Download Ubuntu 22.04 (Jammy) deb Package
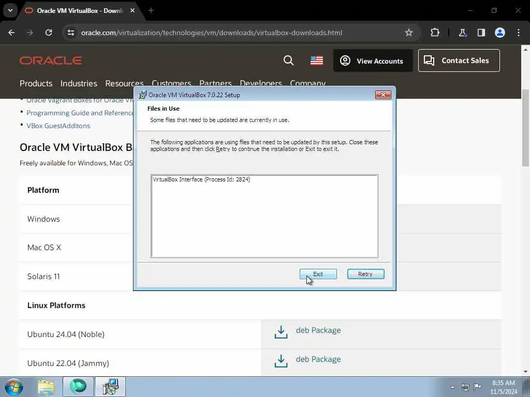This screenshot has width=530, height=397. click(x=318, y=359)
